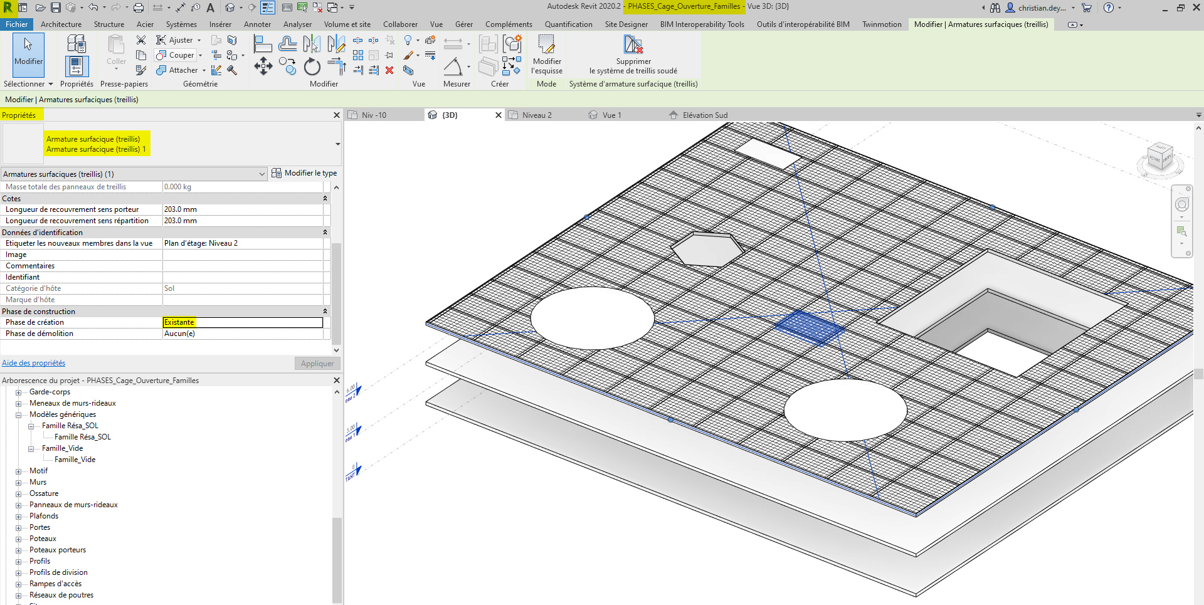
Task: Click the Modifier le type button
Action: [305, 173]
